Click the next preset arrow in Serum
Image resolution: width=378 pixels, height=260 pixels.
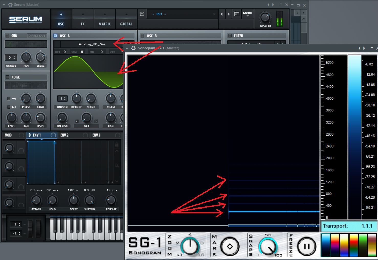click(x=228, y=14)
